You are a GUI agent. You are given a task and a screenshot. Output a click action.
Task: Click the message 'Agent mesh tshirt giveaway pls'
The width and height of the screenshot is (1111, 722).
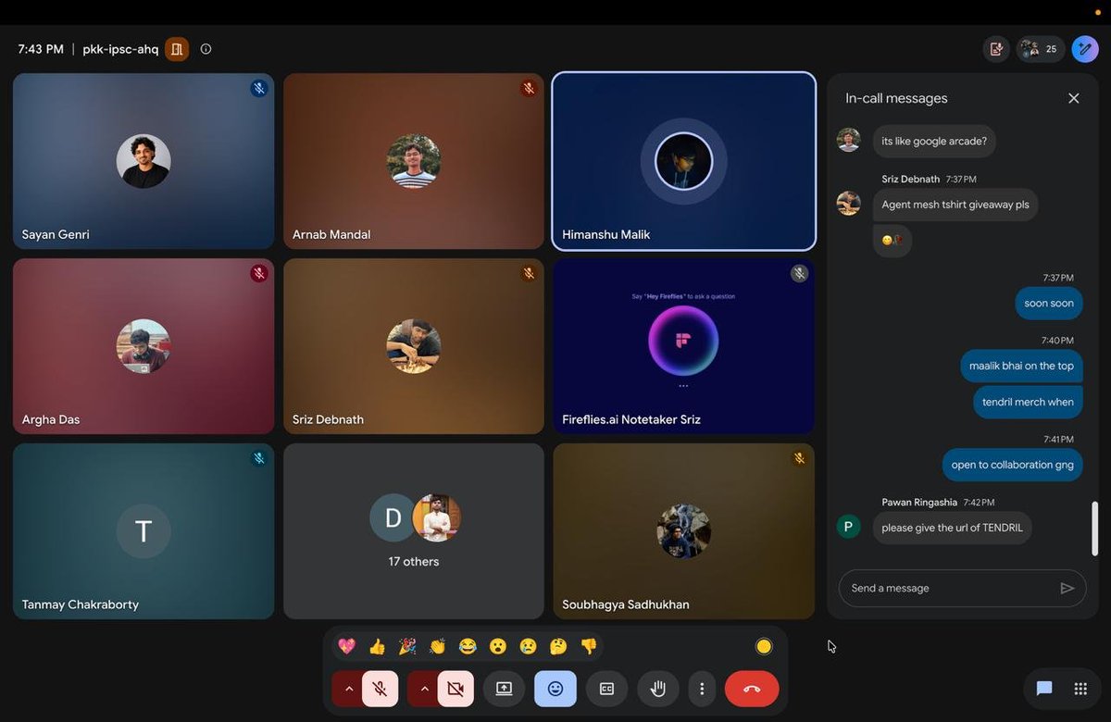(x=955, y=205)
